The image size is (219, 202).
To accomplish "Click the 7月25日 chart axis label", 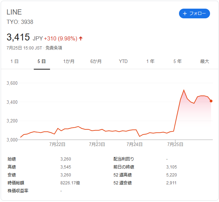I will click(x=175, y=144).
